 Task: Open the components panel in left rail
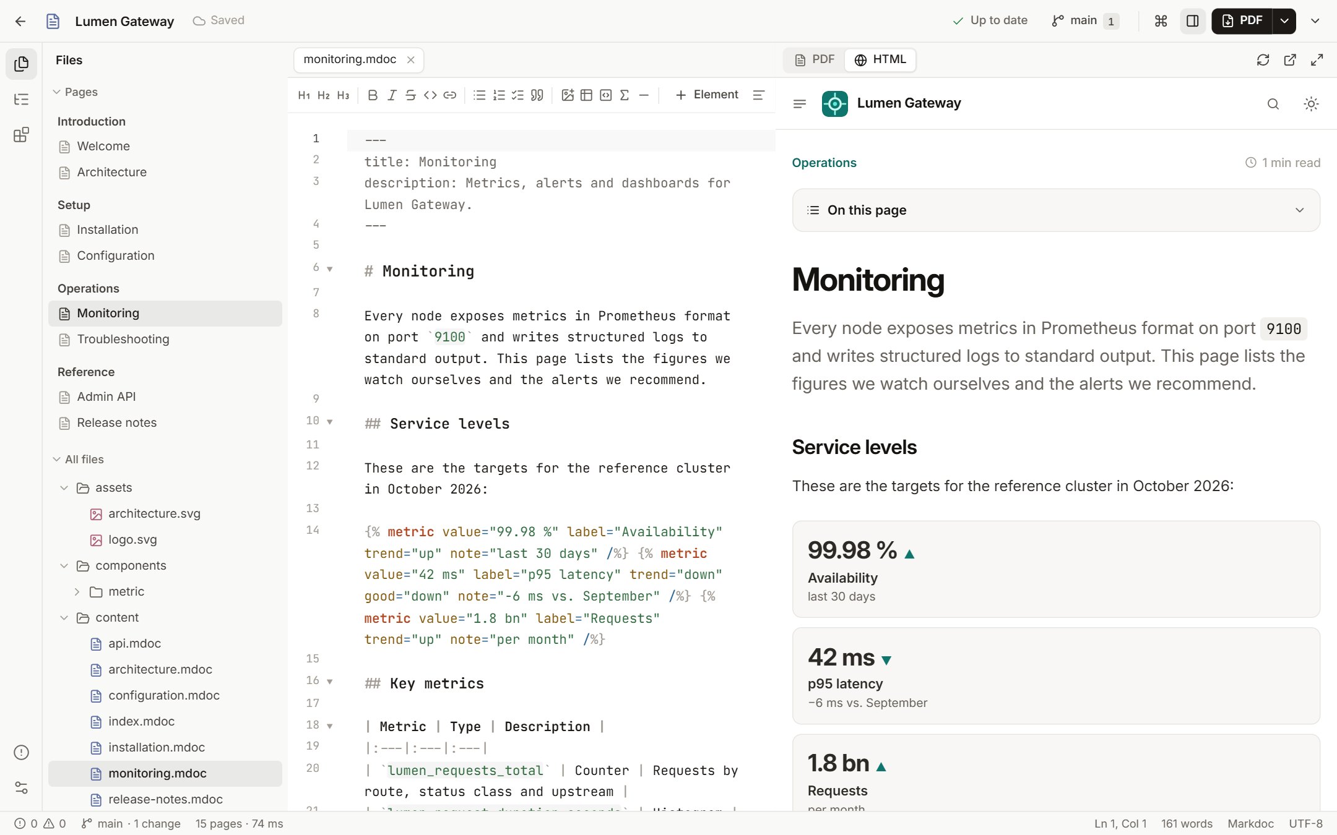(21, 135)
